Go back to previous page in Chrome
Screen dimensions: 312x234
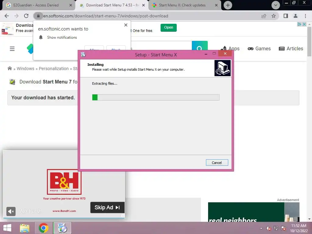7,16
